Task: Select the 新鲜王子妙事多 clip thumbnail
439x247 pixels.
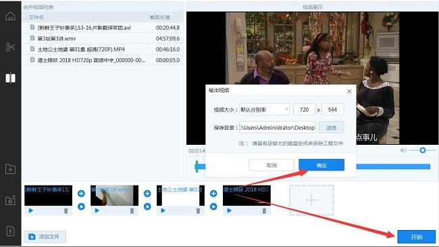Action: coord(48,196)
